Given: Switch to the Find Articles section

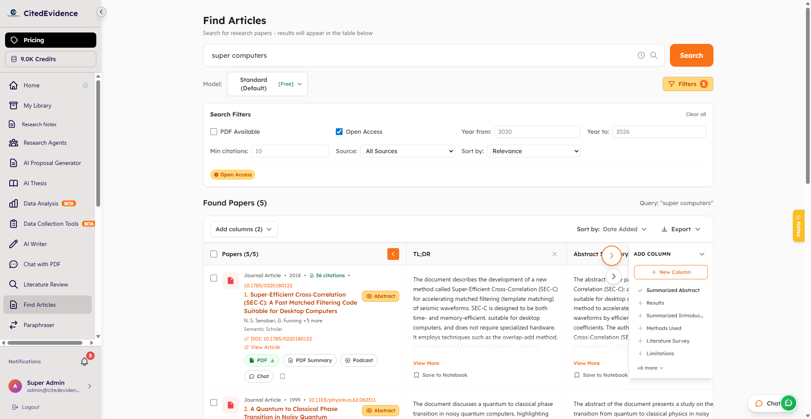Looking at the screenshot, I should 39,305.
